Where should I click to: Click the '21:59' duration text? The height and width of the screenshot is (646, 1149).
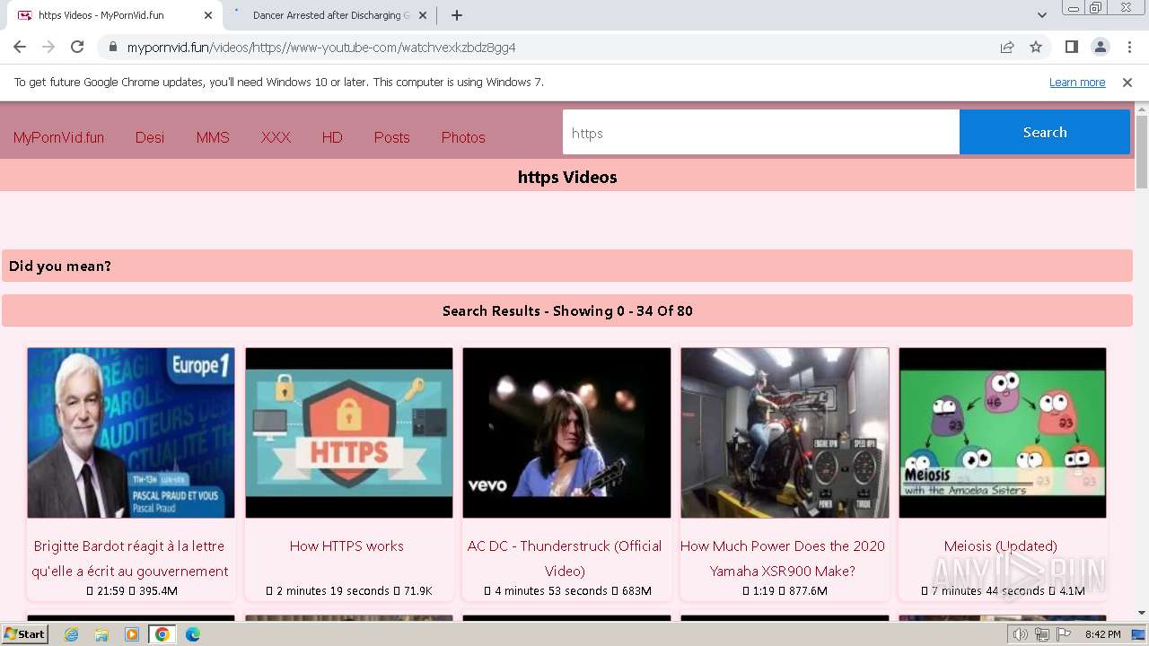(111, 591)
